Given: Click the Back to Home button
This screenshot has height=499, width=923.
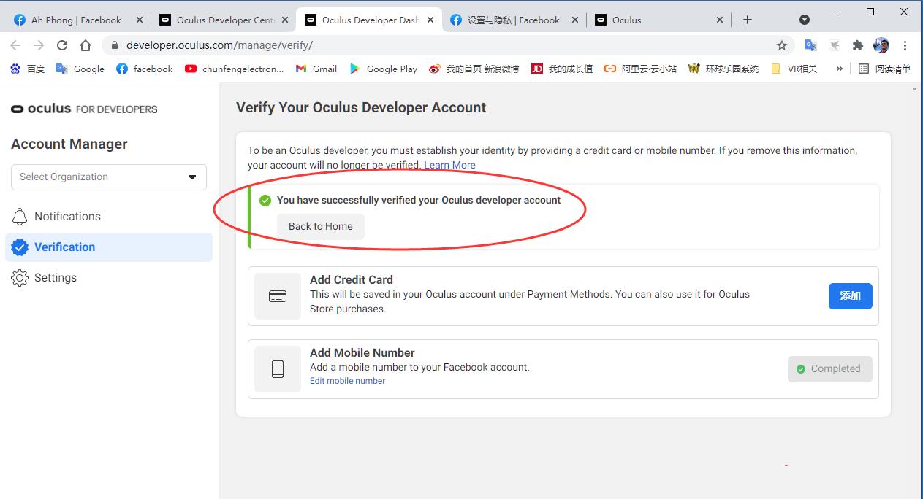Looking at the screenshot, I should click(x=320, y=226).
